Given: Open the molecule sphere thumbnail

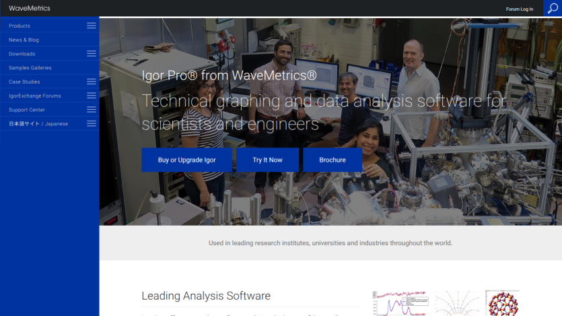Looking at the screenshot, I should [x=503, y=303].
